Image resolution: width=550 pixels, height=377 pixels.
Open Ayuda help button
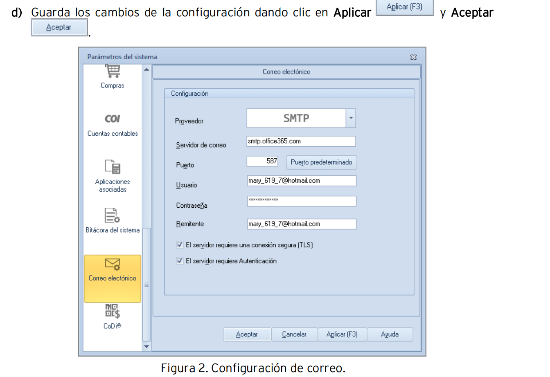[x=390, y=334]
